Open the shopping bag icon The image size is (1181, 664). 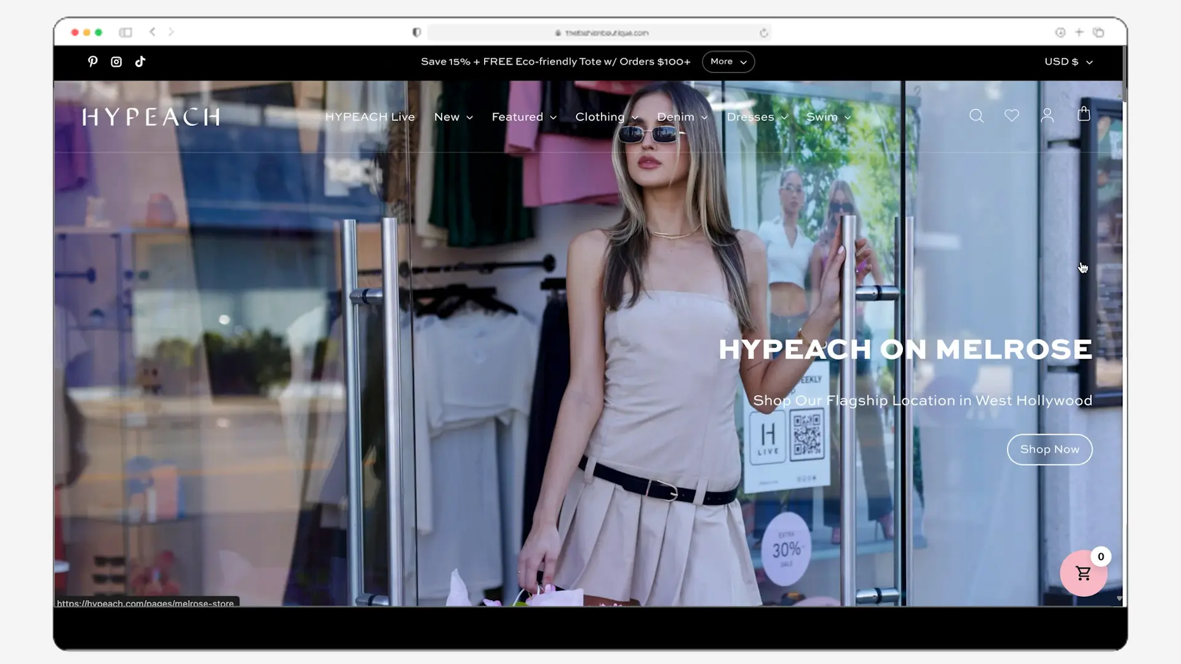[x=1084, y=114]
